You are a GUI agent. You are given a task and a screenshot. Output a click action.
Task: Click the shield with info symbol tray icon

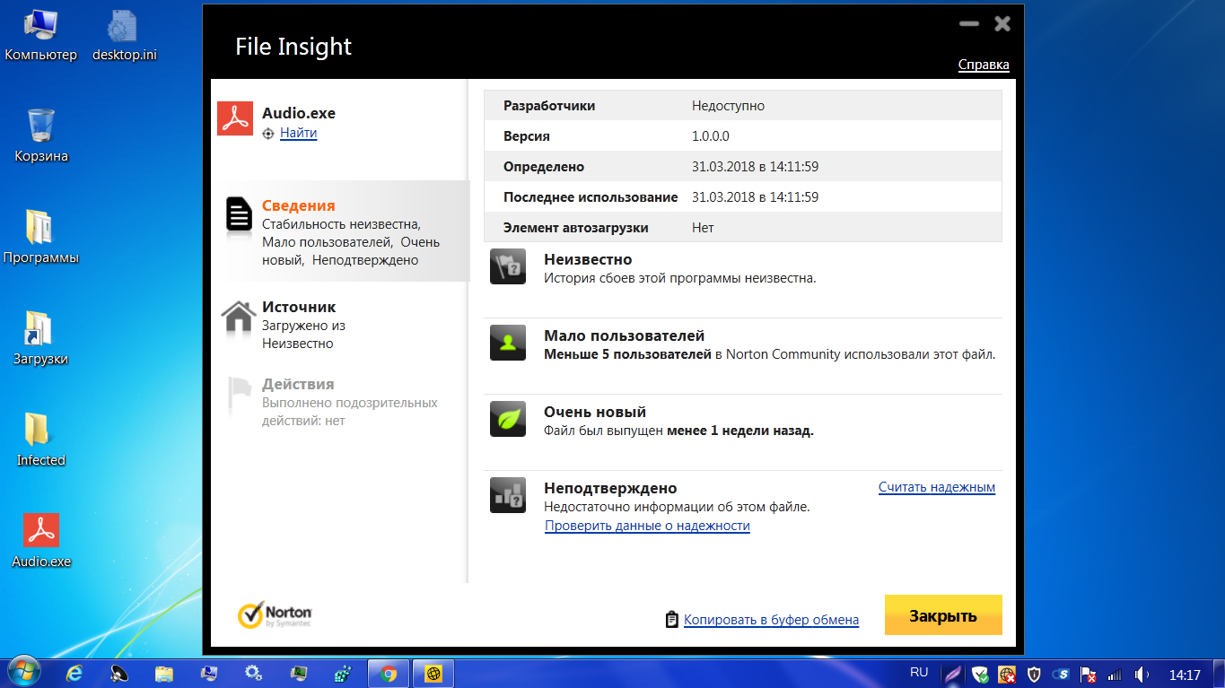point(1034,674)
